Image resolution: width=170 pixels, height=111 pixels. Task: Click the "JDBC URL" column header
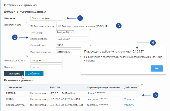pos(56,87)
